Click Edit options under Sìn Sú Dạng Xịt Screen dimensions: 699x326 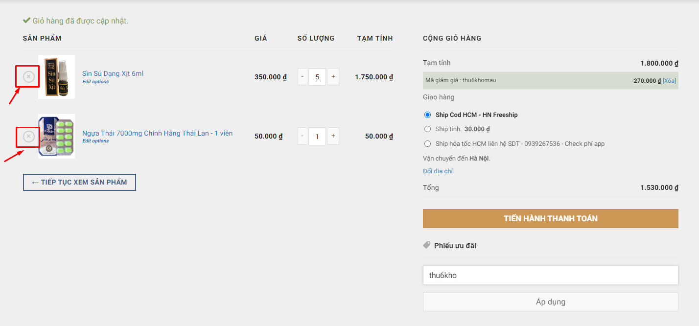pyautogui.click(x=95, y=82)
